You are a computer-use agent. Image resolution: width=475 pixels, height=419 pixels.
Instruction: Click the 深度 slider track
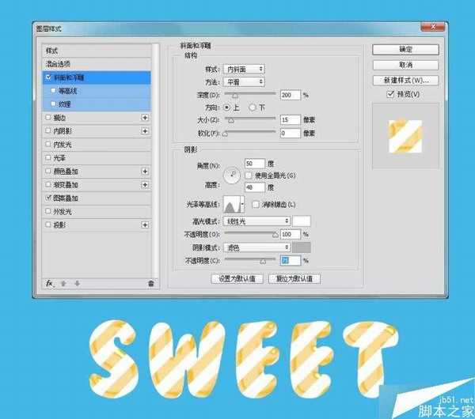pyautogui.click(x=250, y=94)
